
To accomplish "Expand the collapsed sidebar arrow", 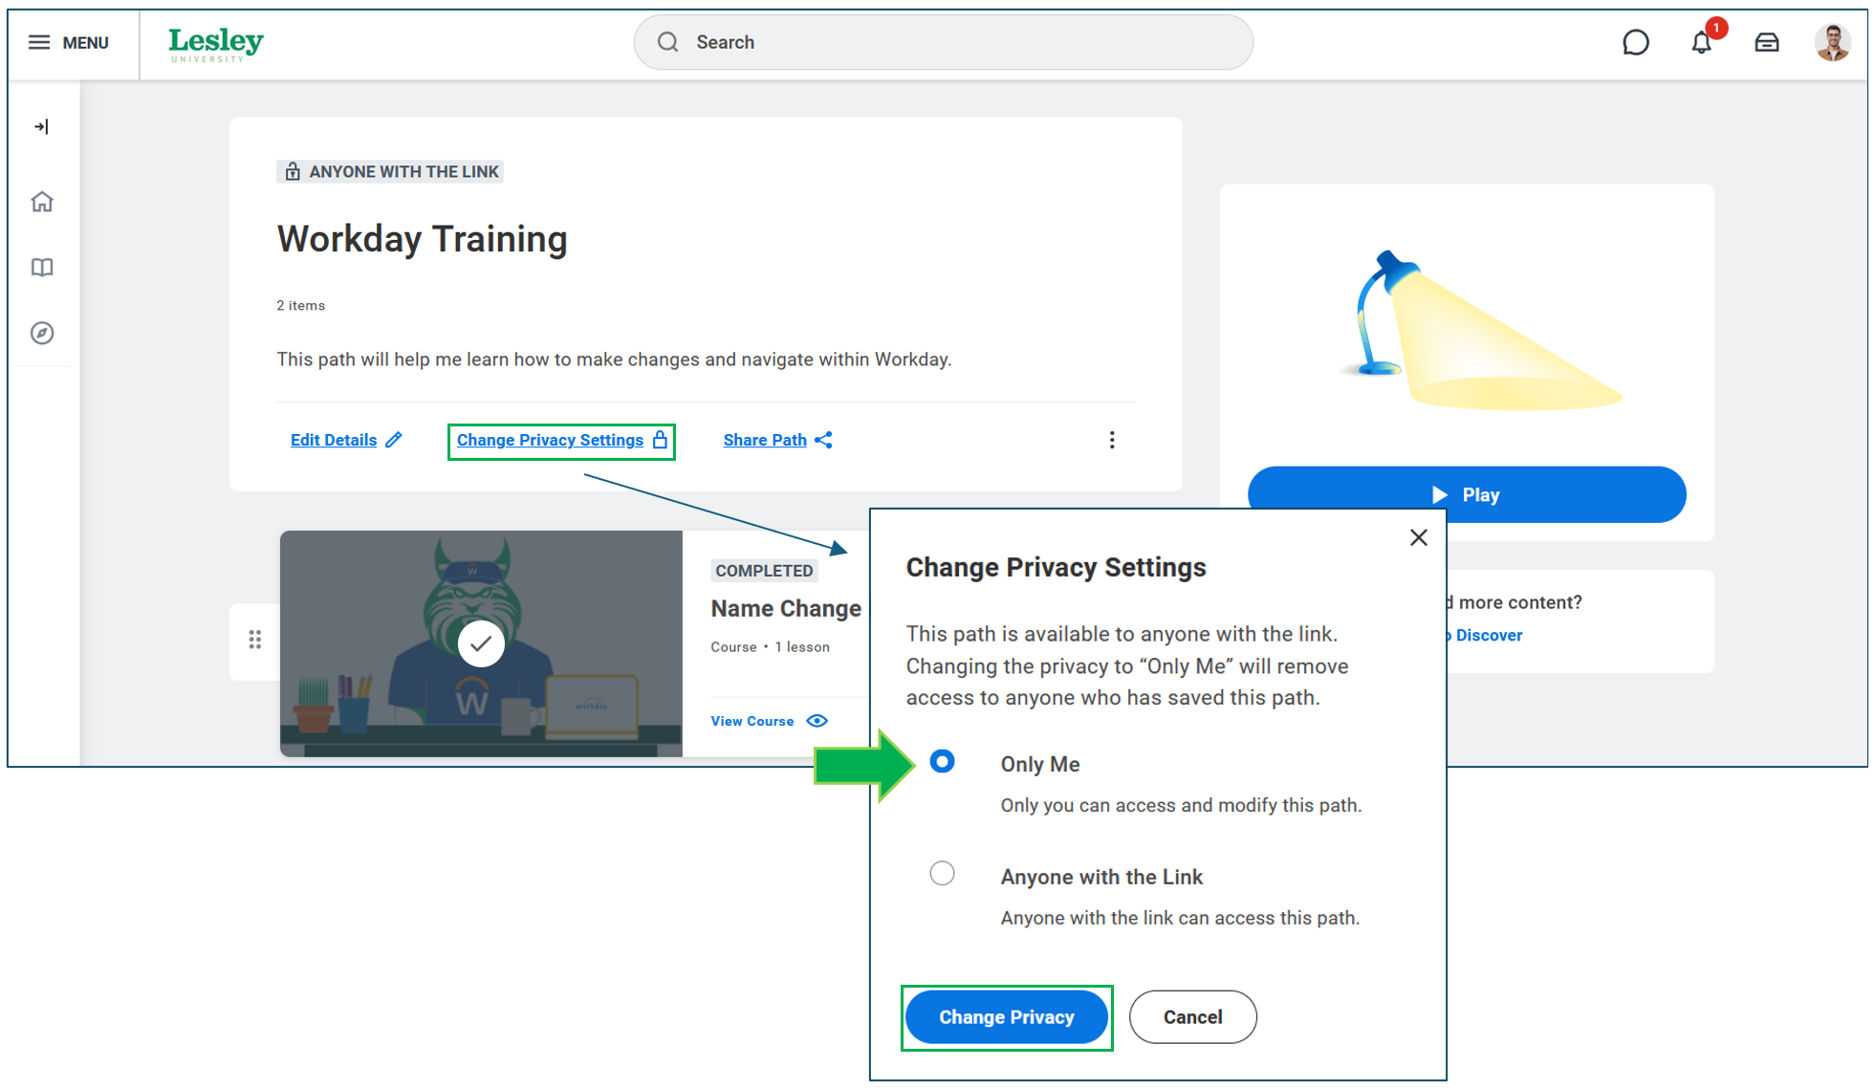I will 41,126.
